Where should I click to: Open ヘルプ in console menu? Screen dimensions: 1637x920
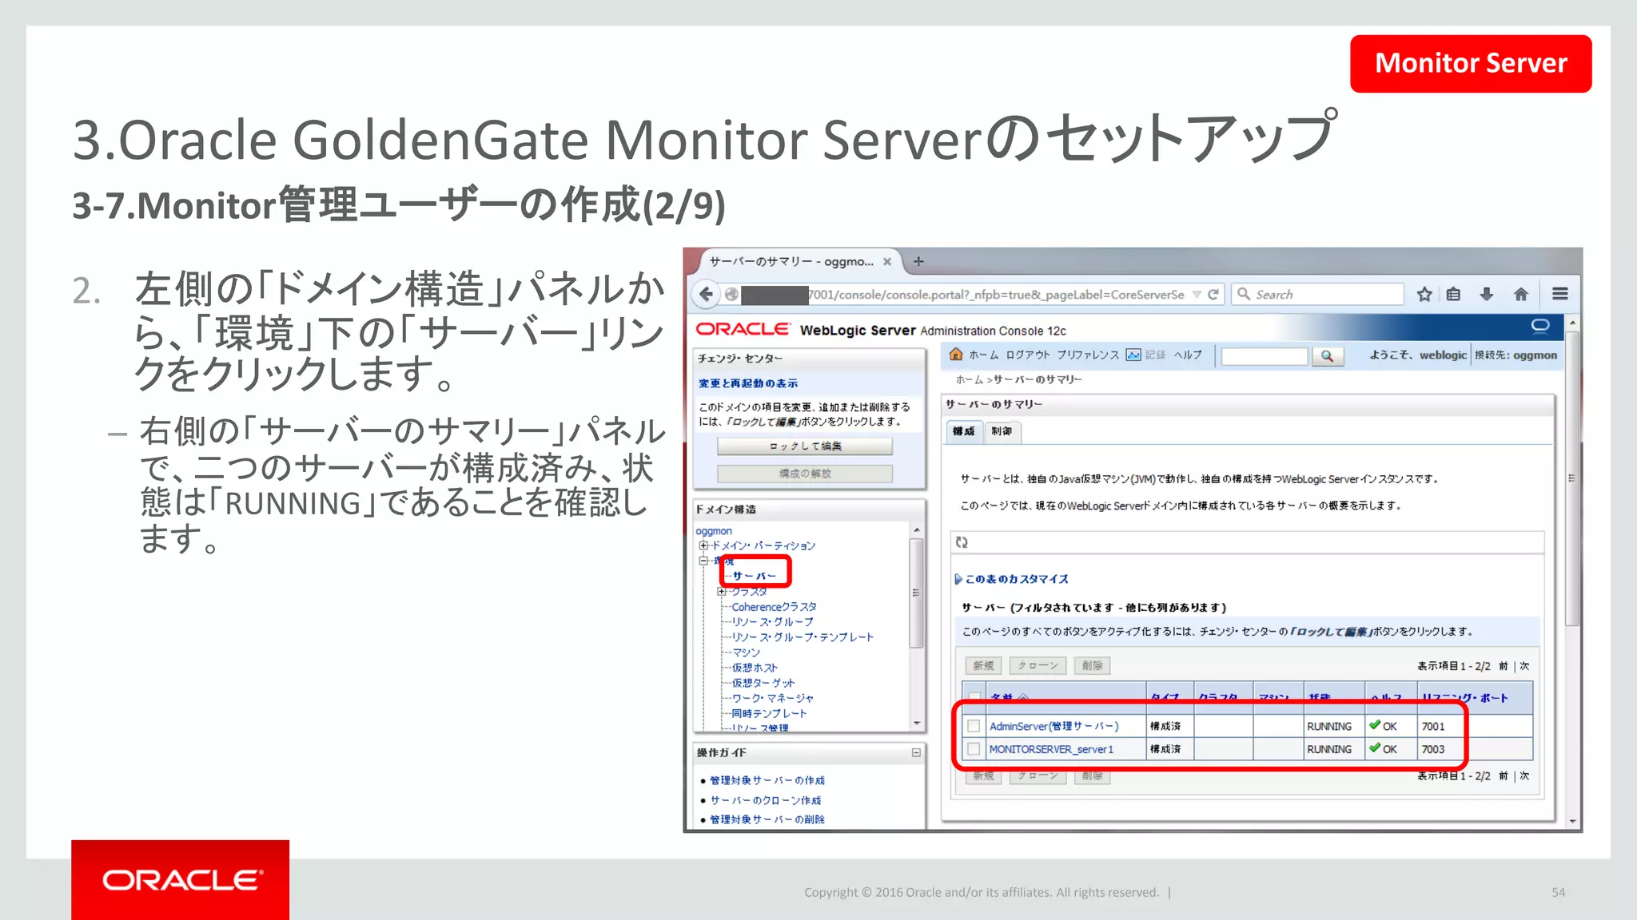1188,355
